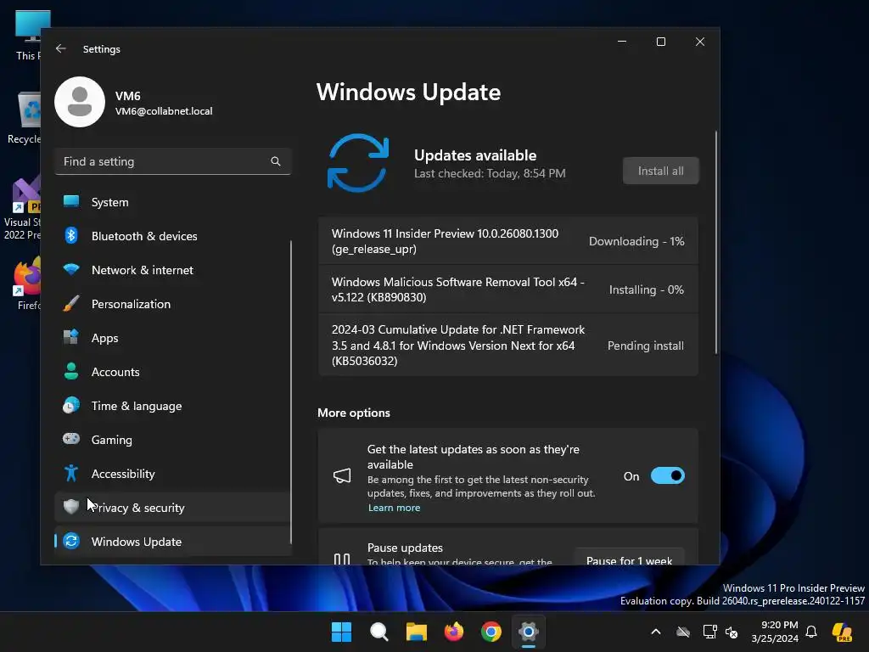Click the Windows 11 Insider Preview update row

coord(508,240)
